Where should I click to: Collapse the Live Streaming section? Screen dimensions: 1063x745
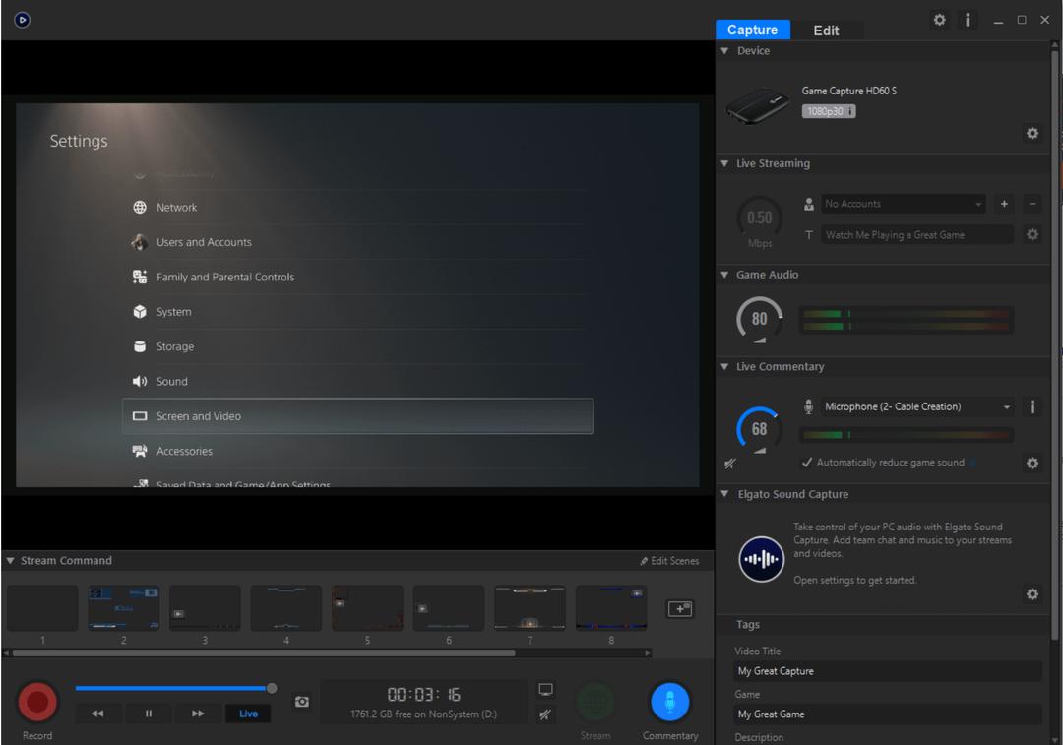tap(724, 163)
